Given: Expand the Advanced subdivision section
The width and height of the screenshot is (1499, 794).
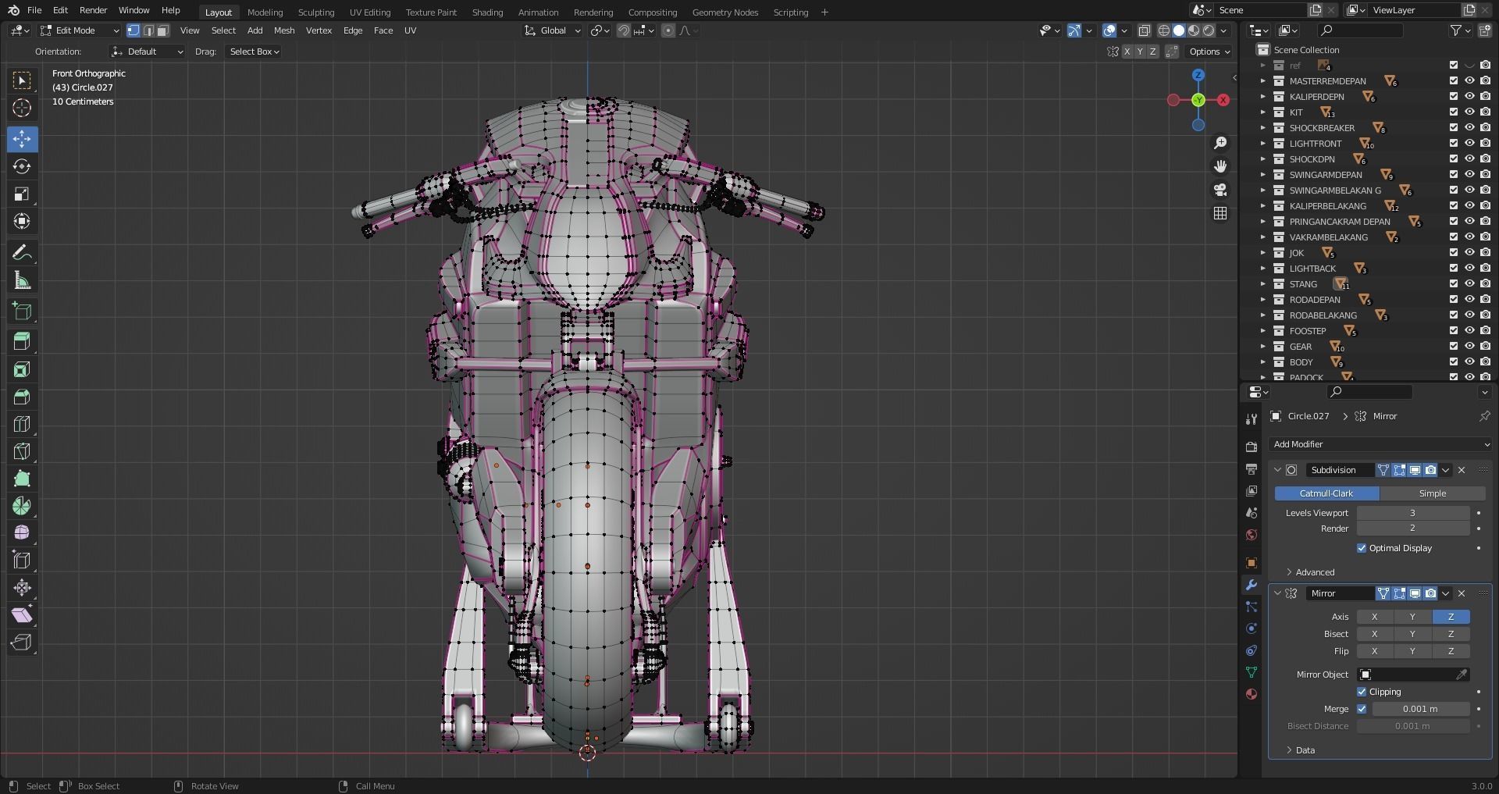Looking at the screenshot, I should [1314, 572].
